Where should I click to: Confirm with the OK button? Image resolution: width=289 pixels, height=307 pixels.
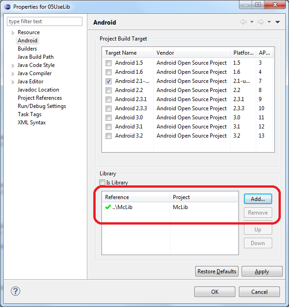click(215, 292)
